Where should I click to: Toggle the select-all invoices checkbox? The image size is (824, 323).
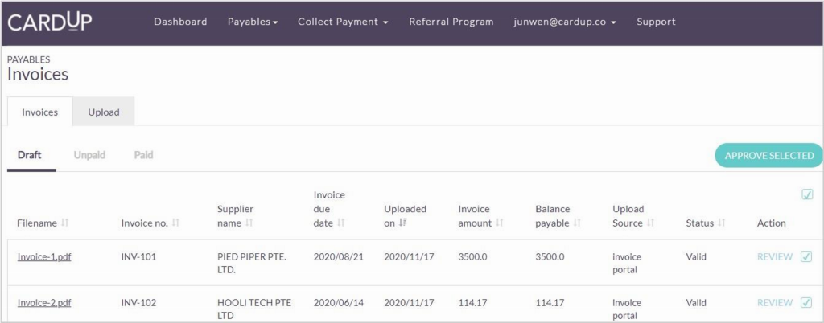coord(807,194)
